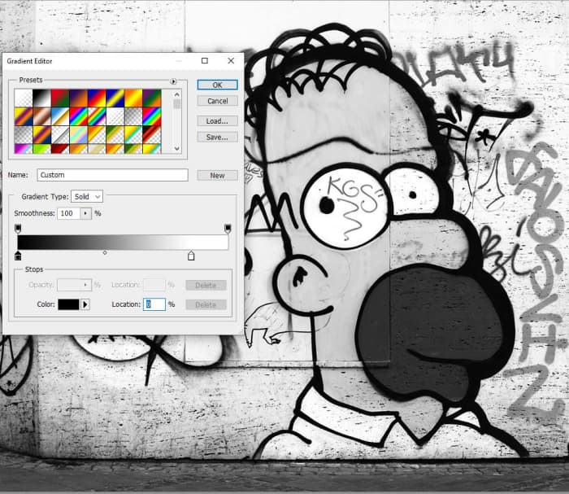This screenshot has height=494, width=569.
Task: Click the Save... button
Action: coord(217,137)
